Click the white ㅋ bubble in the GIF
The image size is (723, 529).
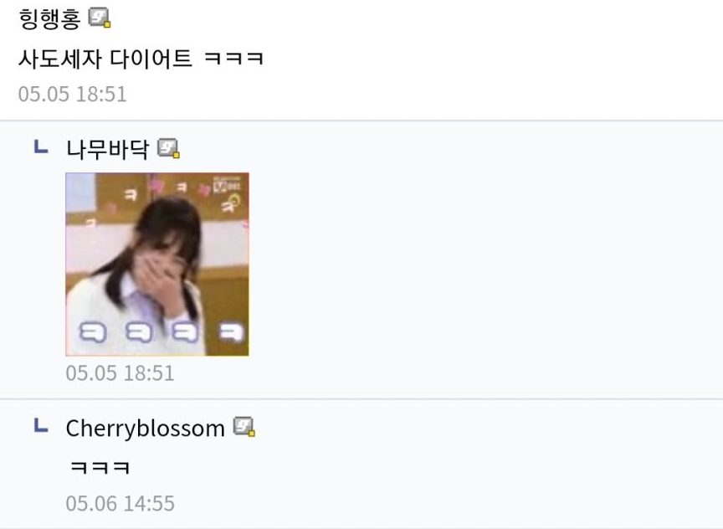[231, 332]
